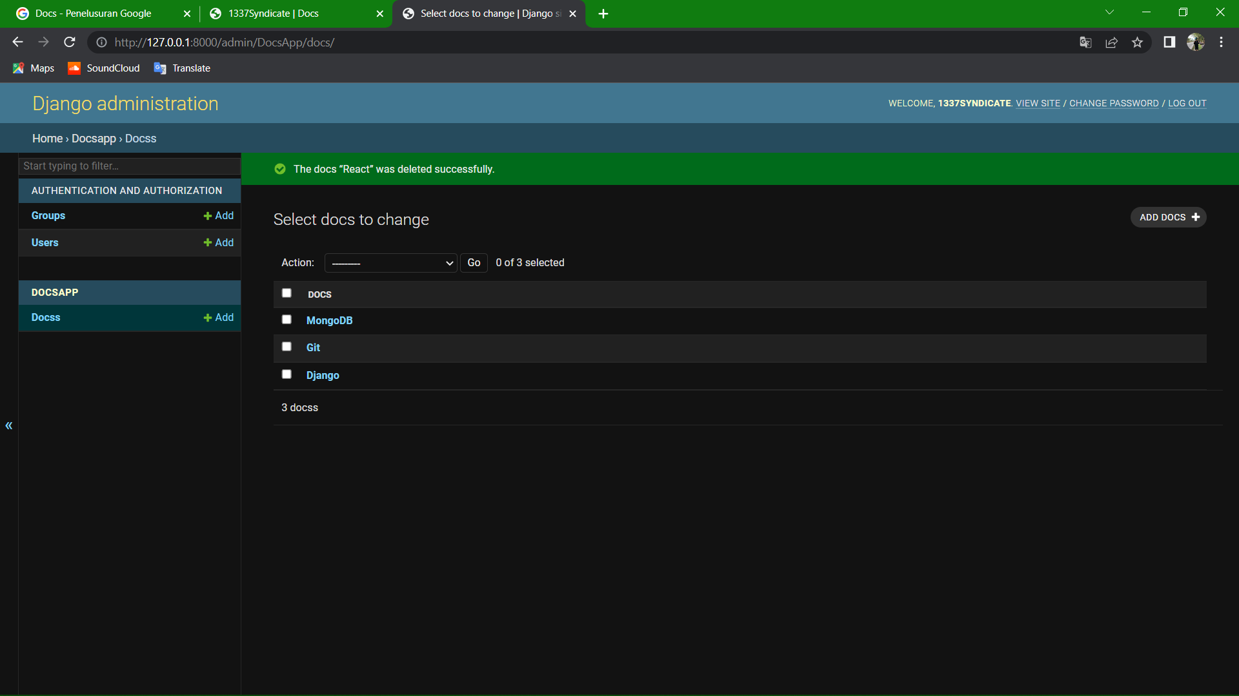Tick the checkbox next to Git

point(287,347)
